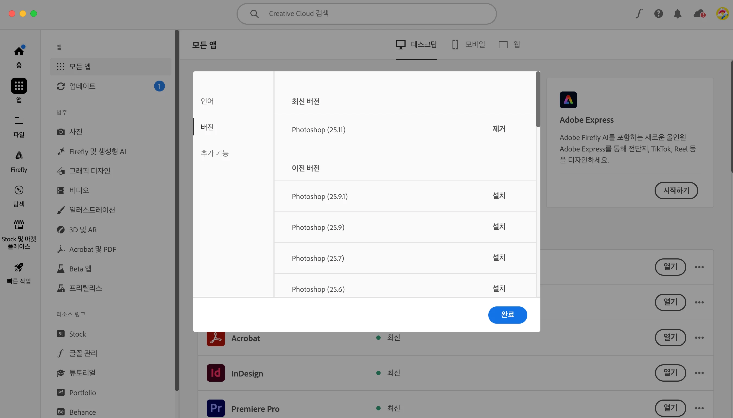Click the fonts icon in top bar
733x418 pixels.
639,14
